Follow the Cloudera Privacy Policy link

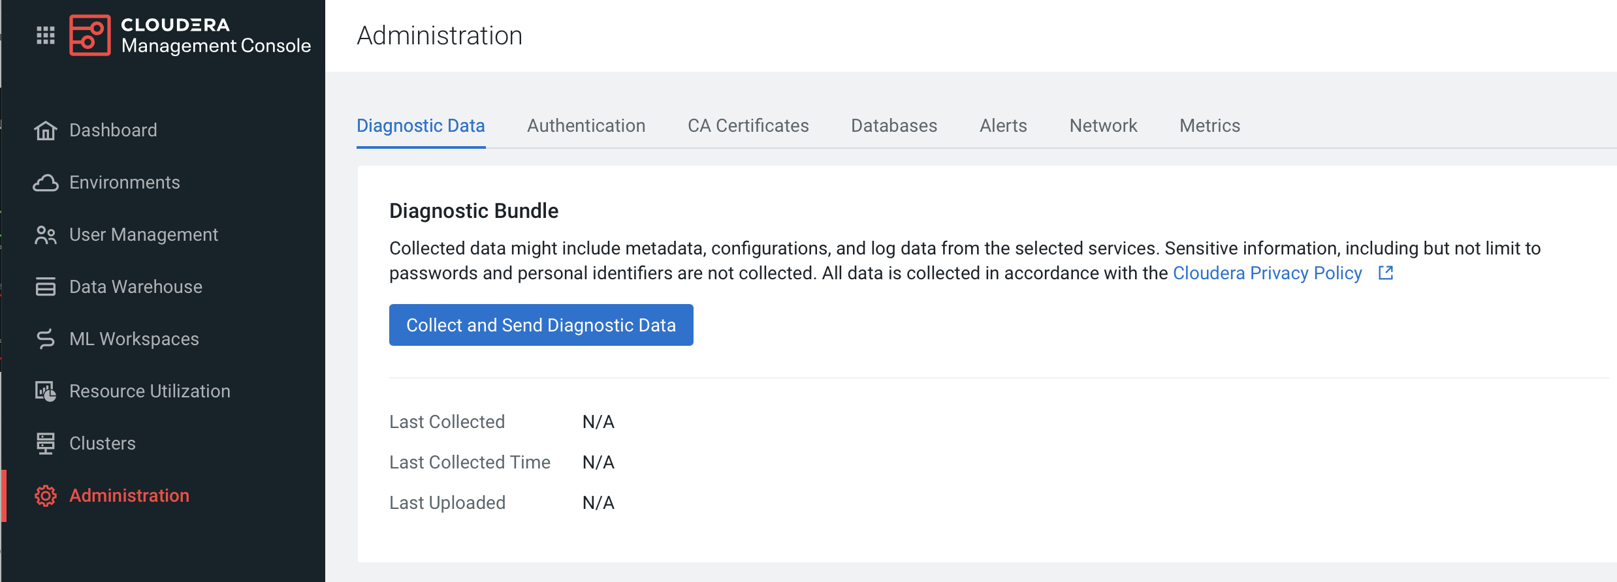click(x=1267, y=273)
